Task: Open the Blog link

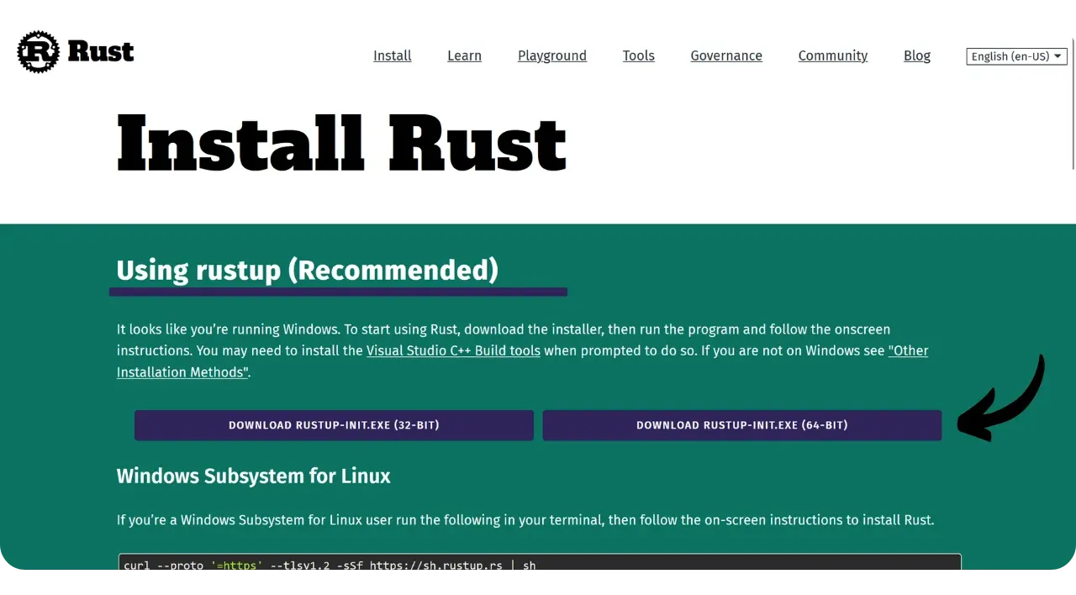Action: click(917, 55)
